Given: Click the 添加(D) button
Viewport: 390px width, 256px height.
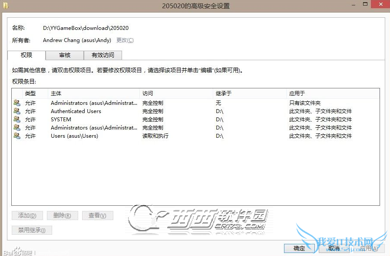Looking at the screenshot, I should [x=27, y=216].
